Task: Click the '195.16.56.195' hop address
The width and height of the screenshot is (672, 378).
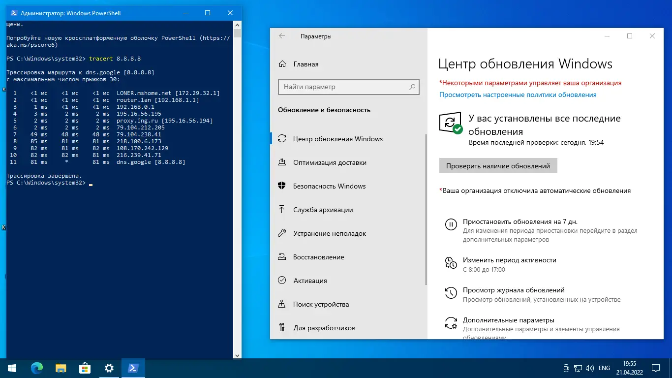Action: tap(139, 114)
